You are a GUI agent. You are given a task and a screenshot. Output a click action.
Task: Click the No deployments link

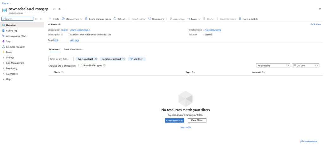click(213, 30)
